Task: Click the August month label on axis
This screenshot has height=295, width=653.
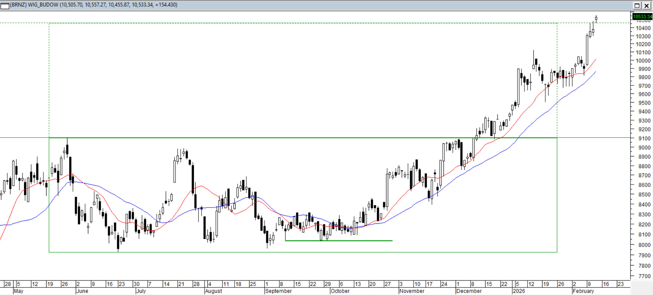Action: [213, 291]
